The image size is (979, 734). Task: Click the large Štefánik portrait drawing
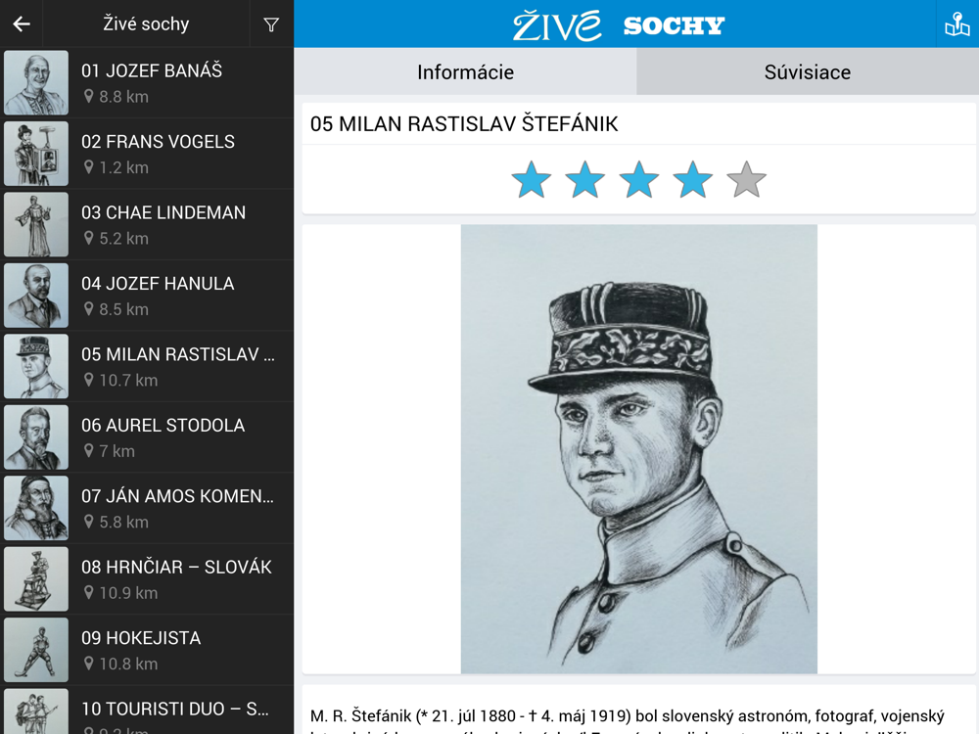click(638, 448)
